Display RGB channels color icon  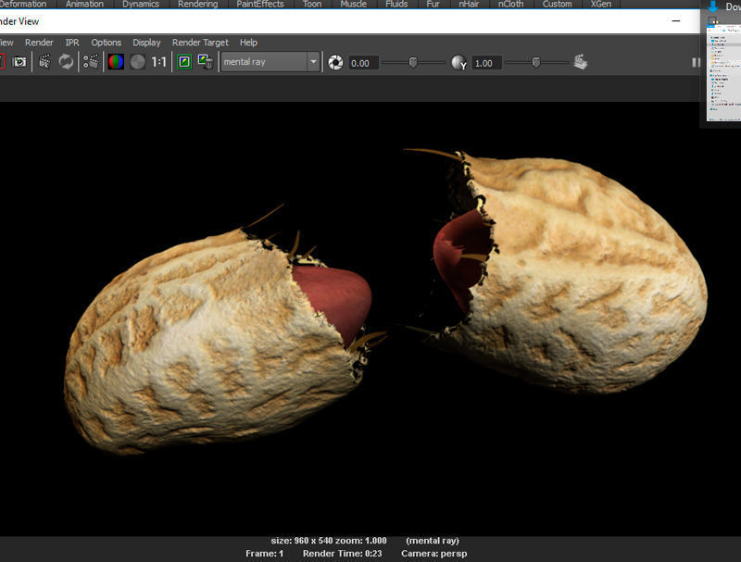point(116,62)
